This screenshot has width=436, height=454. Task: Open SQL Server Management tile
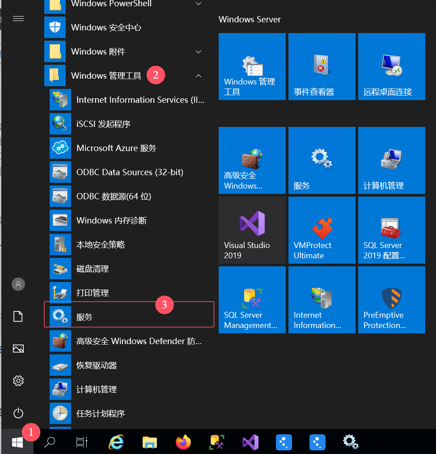(x=252, y=300)
